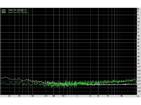Click the -24 dB scale label
The height and width of the screenshot is (105, 141).
(138, 22)
